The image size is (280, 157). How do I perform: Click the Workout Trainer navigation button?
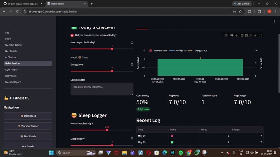click(28, 126)
